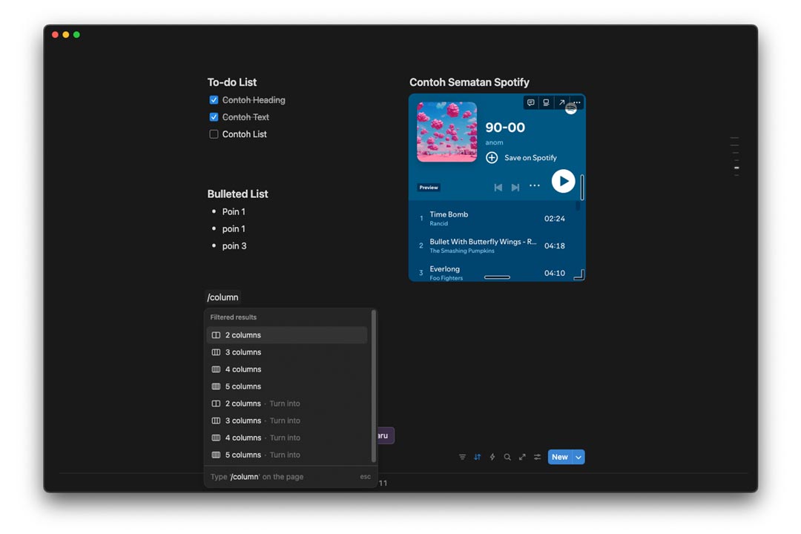The width and height of the screenshot is (801, 534).
Task: Click the anom playlist owner name
Action: click(494, 142)
